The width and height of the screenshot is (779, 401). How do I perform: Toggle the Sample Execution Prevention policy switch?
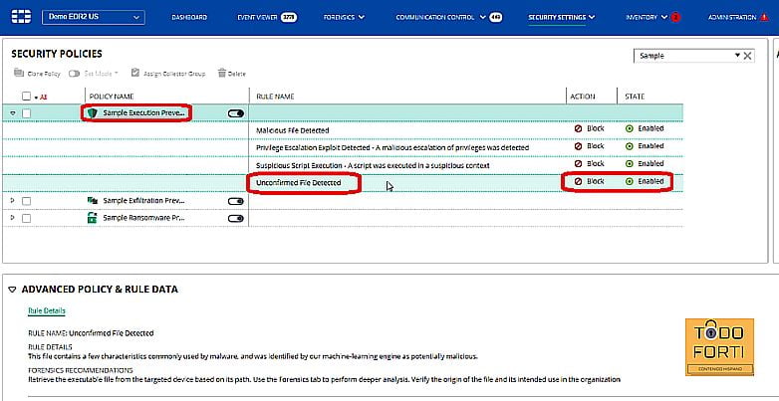[235, 113]
